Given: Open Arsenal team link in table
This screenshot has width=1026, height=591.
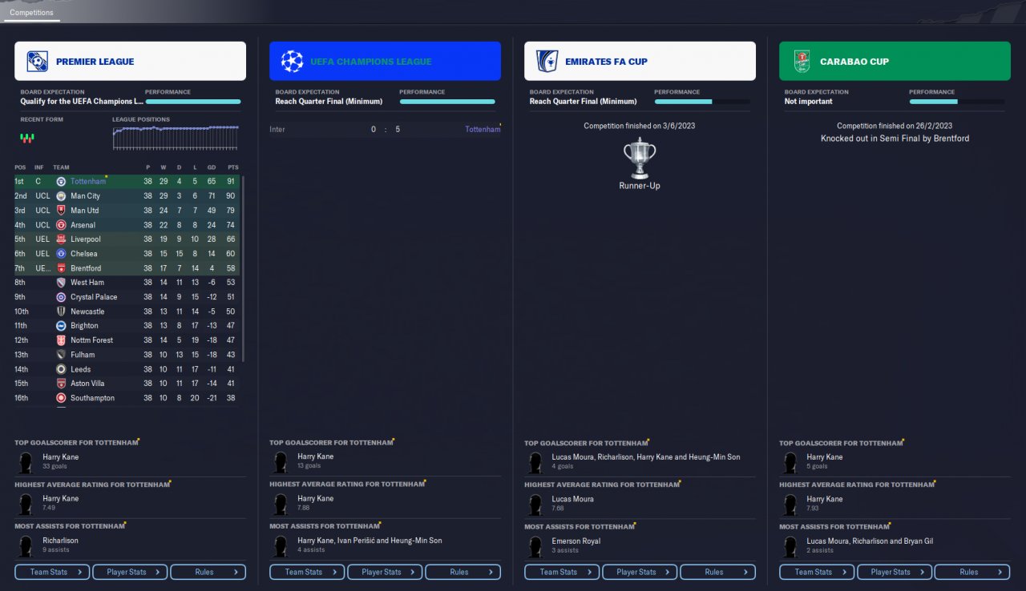Looking at the screenshot, I should pyautogui.click(x=83, y=225).
